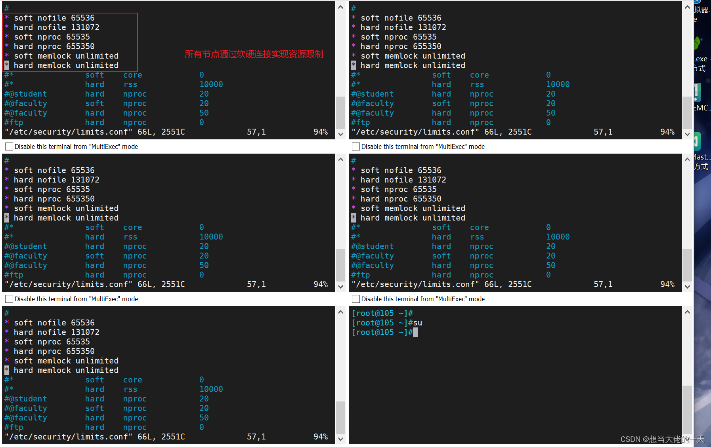Click '57,1' cursor position in top-left terminal
Viewport: 711px width, 447px height.
tap(256, 132)
